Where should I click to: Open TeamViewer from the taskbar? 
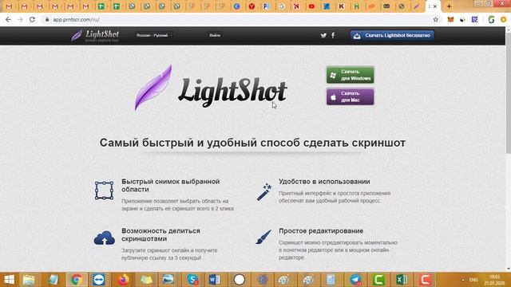tap(99, 280)
